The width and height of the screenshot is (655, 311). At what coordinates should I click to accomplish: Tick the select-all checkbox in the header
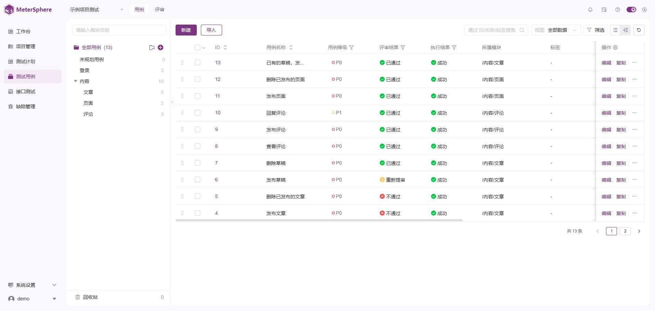tap(197, 47)
